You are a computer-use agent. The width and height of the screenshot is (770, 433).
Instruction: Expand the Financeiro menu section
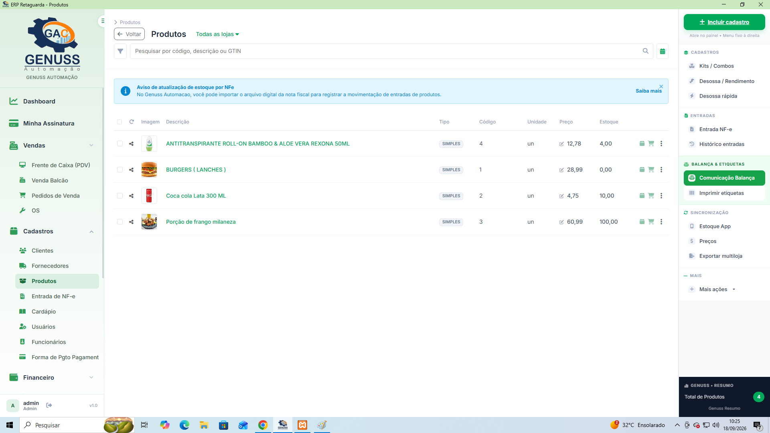click(52, 378)
